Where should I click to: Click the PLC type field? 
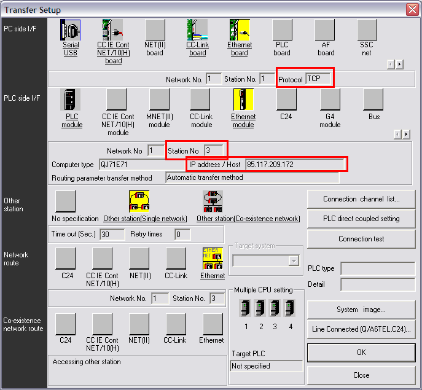(378, 268)
